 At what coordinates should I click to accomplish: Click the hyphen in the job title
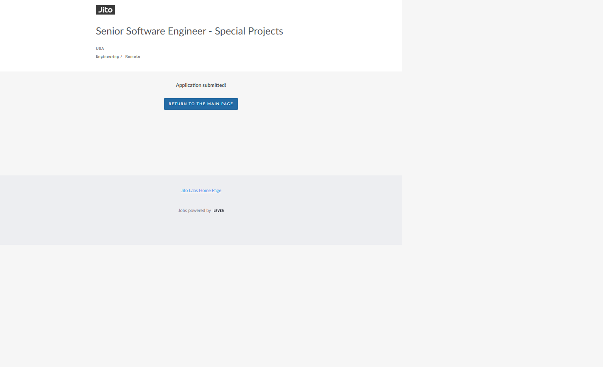(x=211, y=32)
